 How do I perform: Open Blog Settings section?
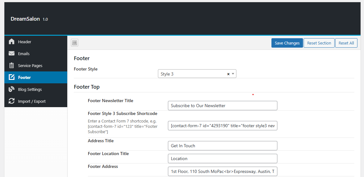[x=36, y=89]
